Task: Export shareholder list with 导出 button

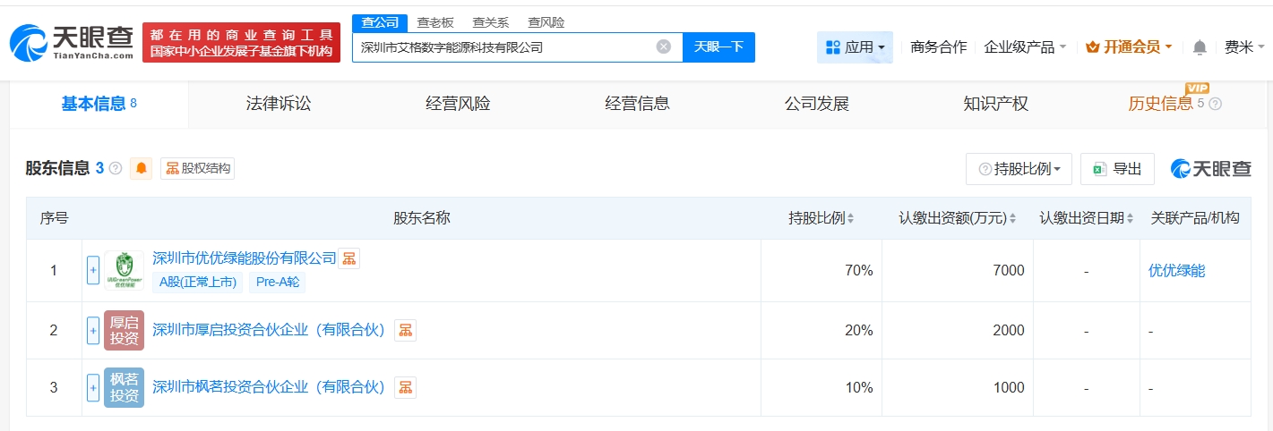Action: 1118,169
